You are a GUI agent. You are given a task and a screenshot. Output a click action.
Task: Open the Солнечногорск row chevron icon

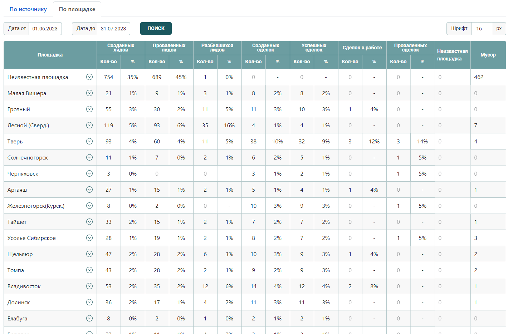click(89, 157)
